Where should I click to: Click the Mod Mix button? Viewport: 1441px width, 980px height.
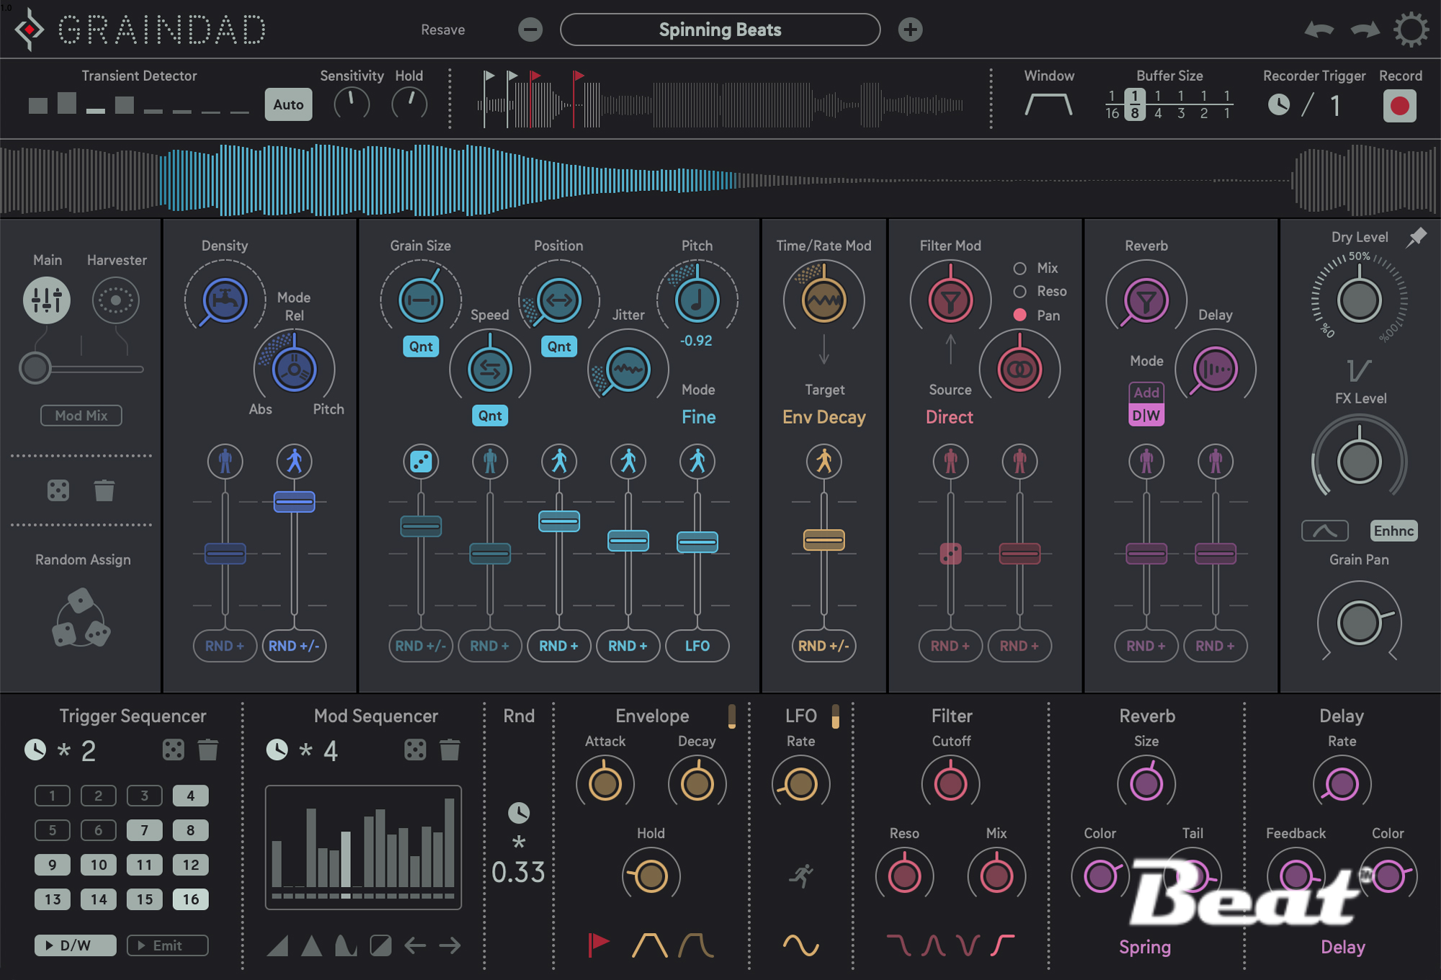coord(81,416)
